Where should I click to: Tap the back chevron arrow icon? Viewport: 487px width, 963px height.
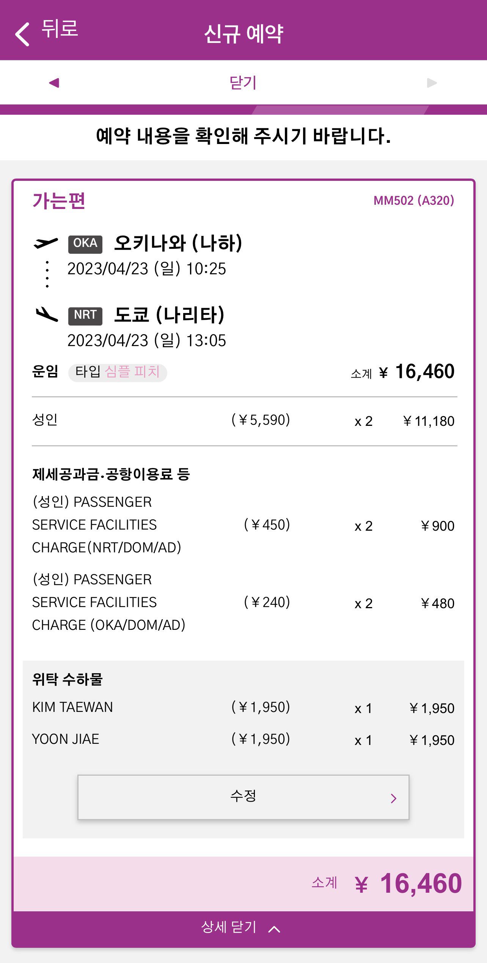(x=23, y=34)
